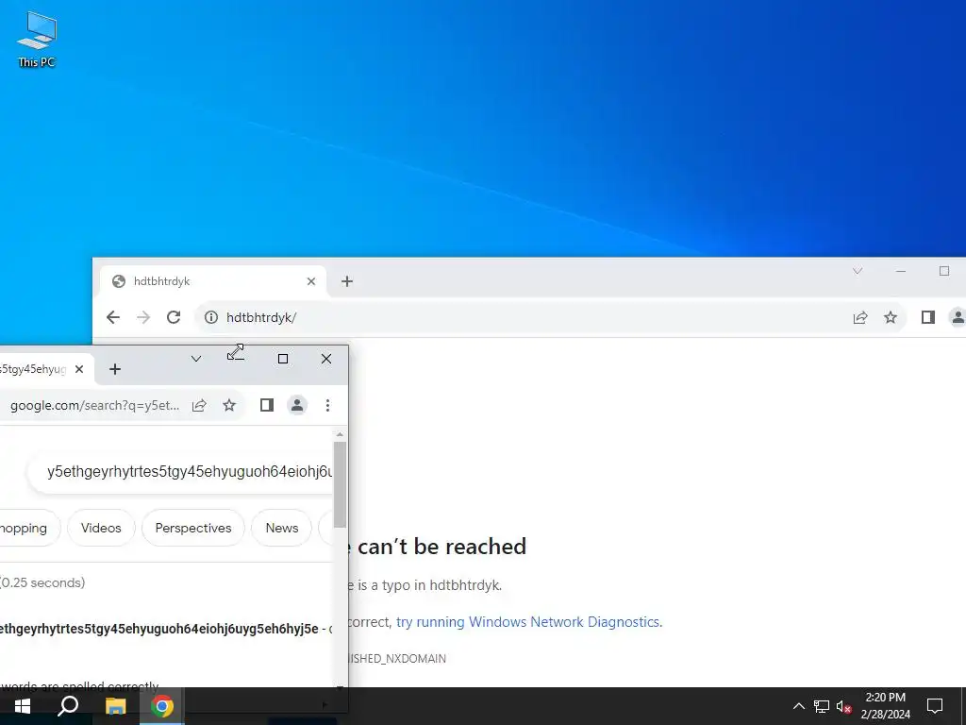Image resolution: width=966 pixels, height=725 pixels.
Task: Select the hdtbhtrdyk tab
Action: 212,281
